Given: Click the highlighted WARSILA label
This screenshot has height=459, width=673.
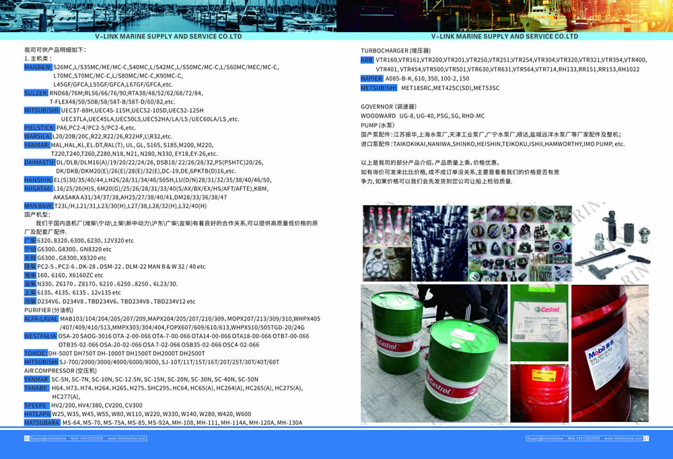Looking at the screenshot, I should point(38,136).
